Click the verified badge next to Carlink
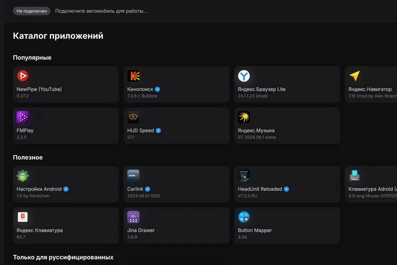The height and width of the screenshot is (265, 397). pos(148,189)
